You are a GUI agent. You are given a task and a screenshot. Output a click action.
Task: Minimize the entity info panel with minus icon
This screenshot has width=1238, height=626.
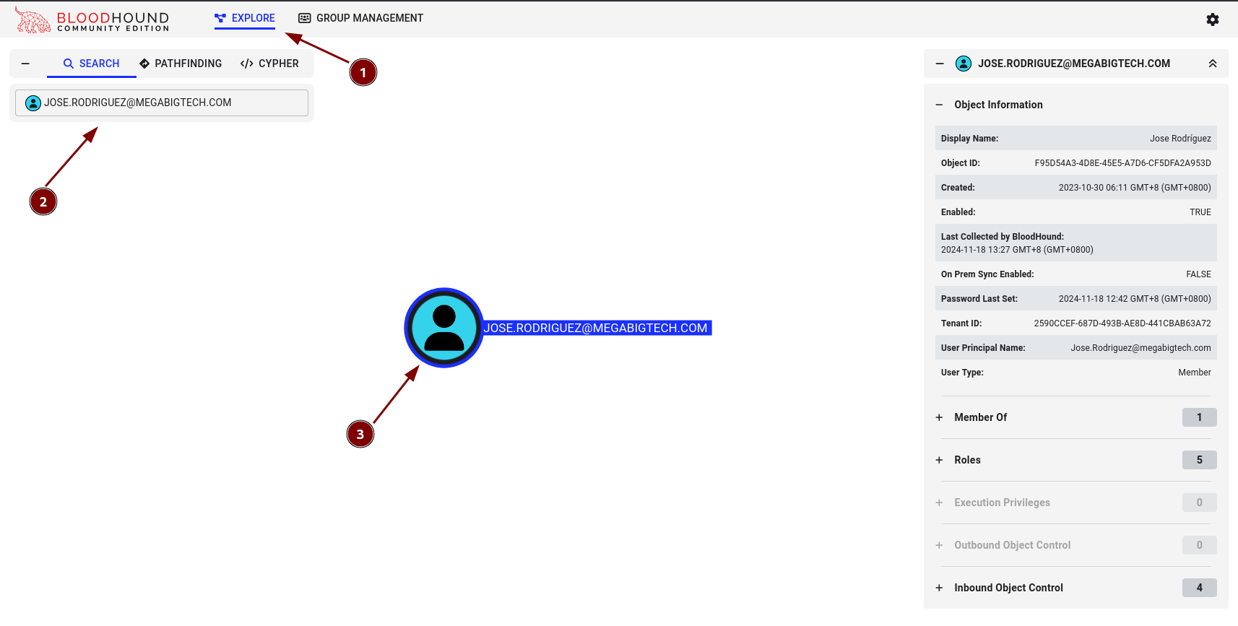[939, 64]
